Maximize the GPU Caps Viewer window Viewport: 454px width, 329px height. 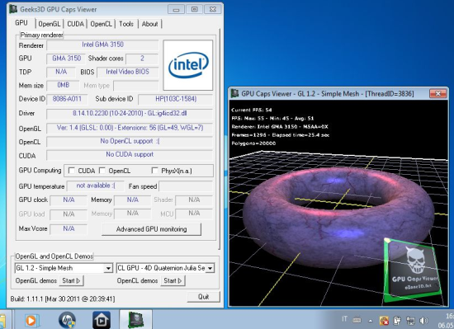click(194, 9)
